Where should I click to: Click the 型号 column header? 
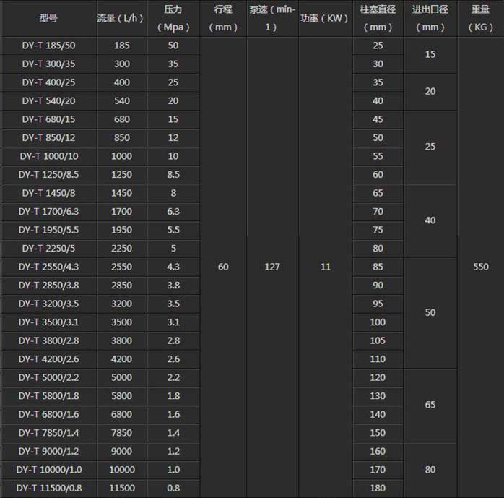(x=48, y=19)
